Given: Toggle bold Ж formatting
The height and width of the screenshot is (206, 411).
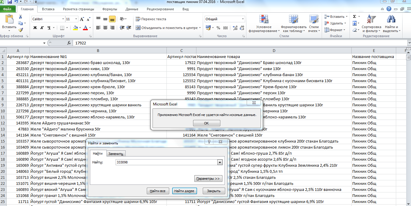Looking at the screenshot, I should click(35, 28).
